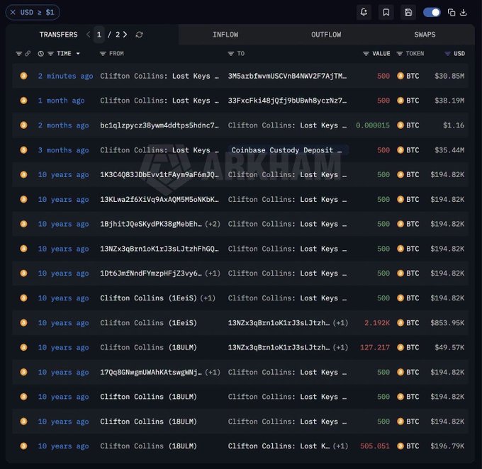Click the value 2.192K
This screenshot has height=469, width=482.
(x=377, y=323)
